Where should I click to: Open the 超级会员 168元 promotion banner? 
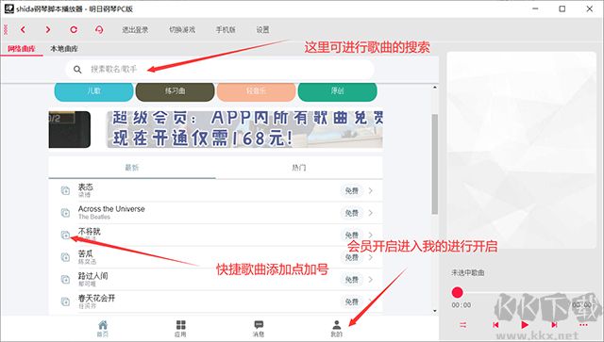coord(244,130)
